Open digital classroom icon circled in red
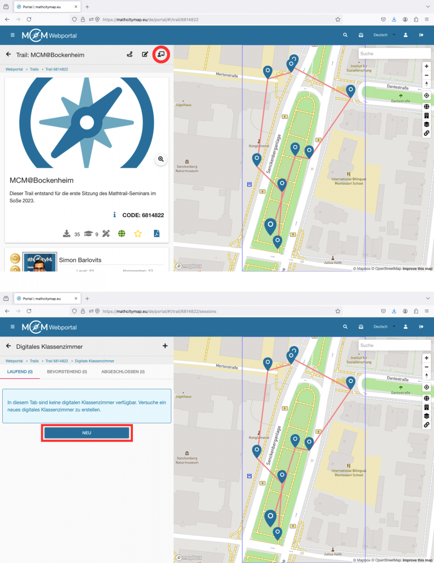Screen dimensions: 434x563 tap(161, 54)
